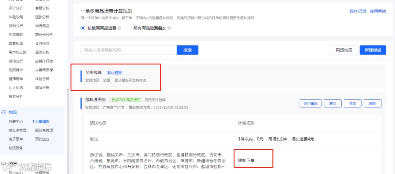Viewport: 395px width, 174px height.
Task: Select 运费模板 under 物流
Action: pyautogui.click(x=42, y=122)
